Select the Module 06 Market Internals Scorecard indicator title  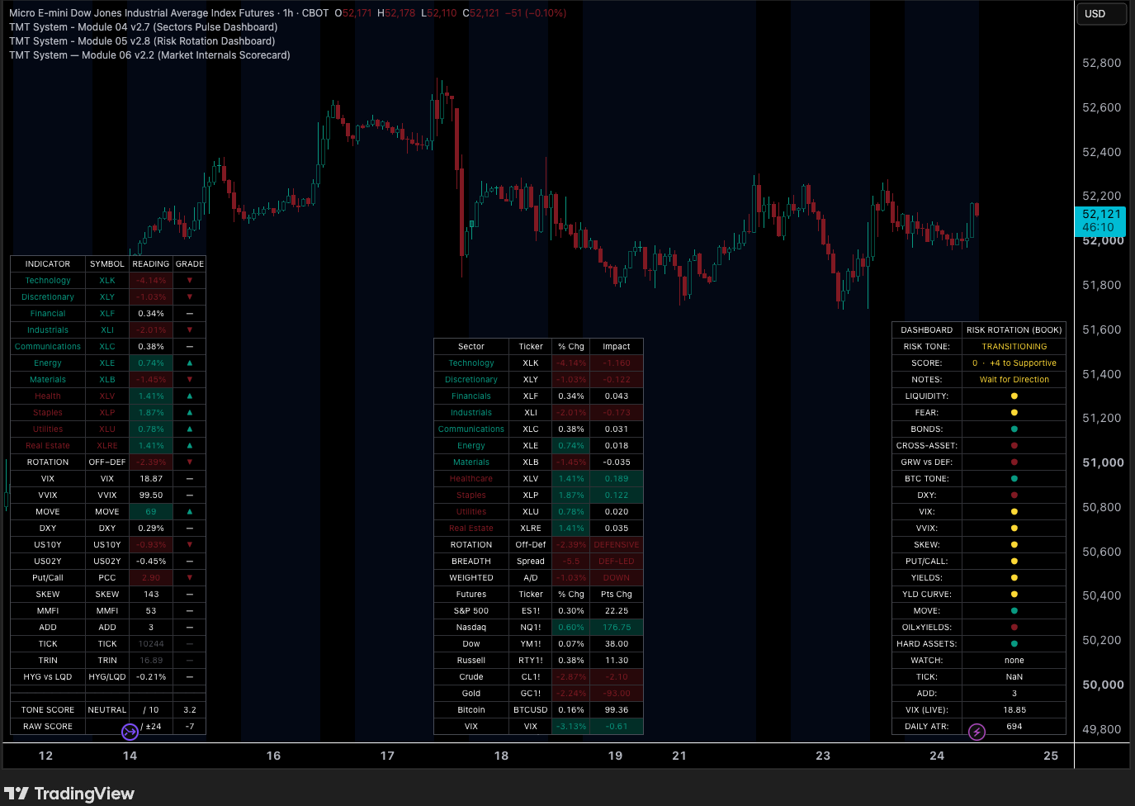point(149,55)
